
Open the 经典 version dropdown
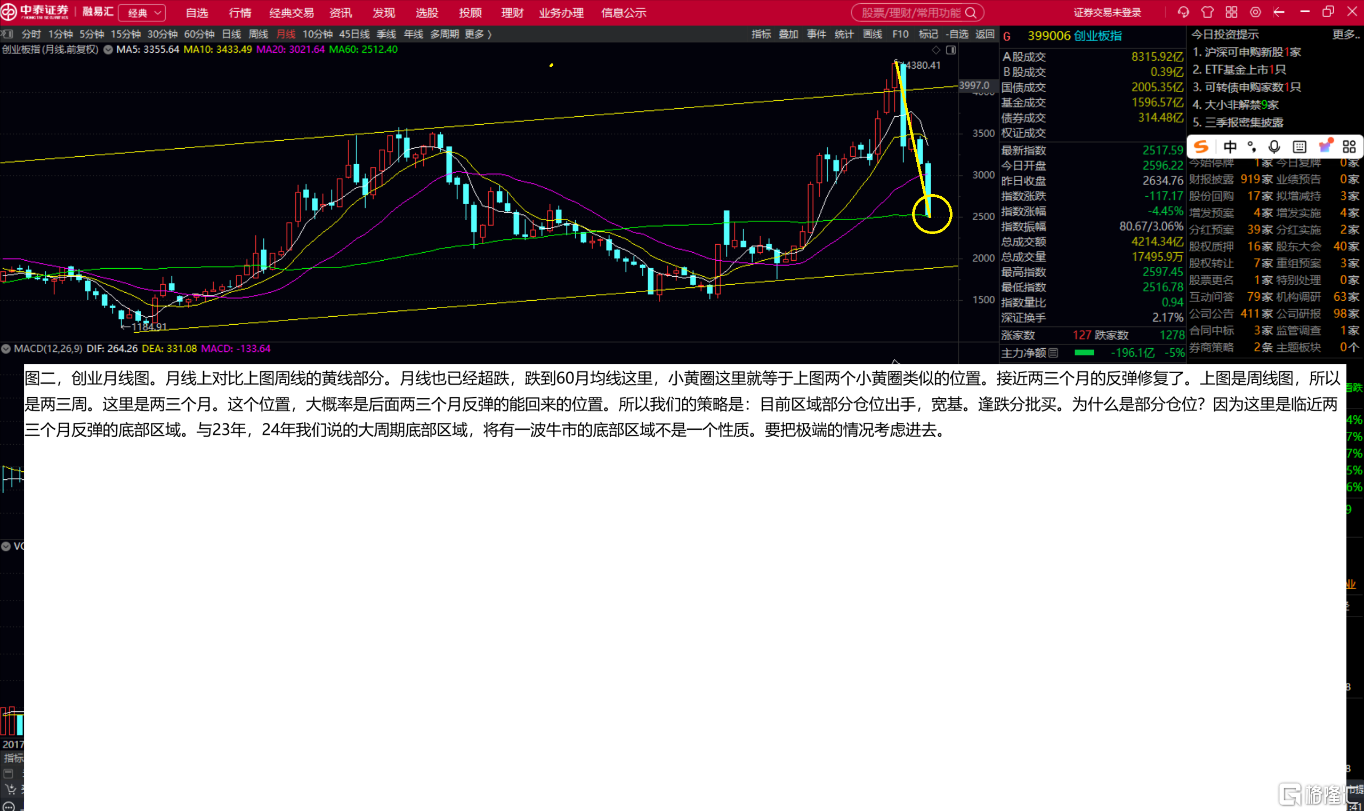(x=142, y=13)
